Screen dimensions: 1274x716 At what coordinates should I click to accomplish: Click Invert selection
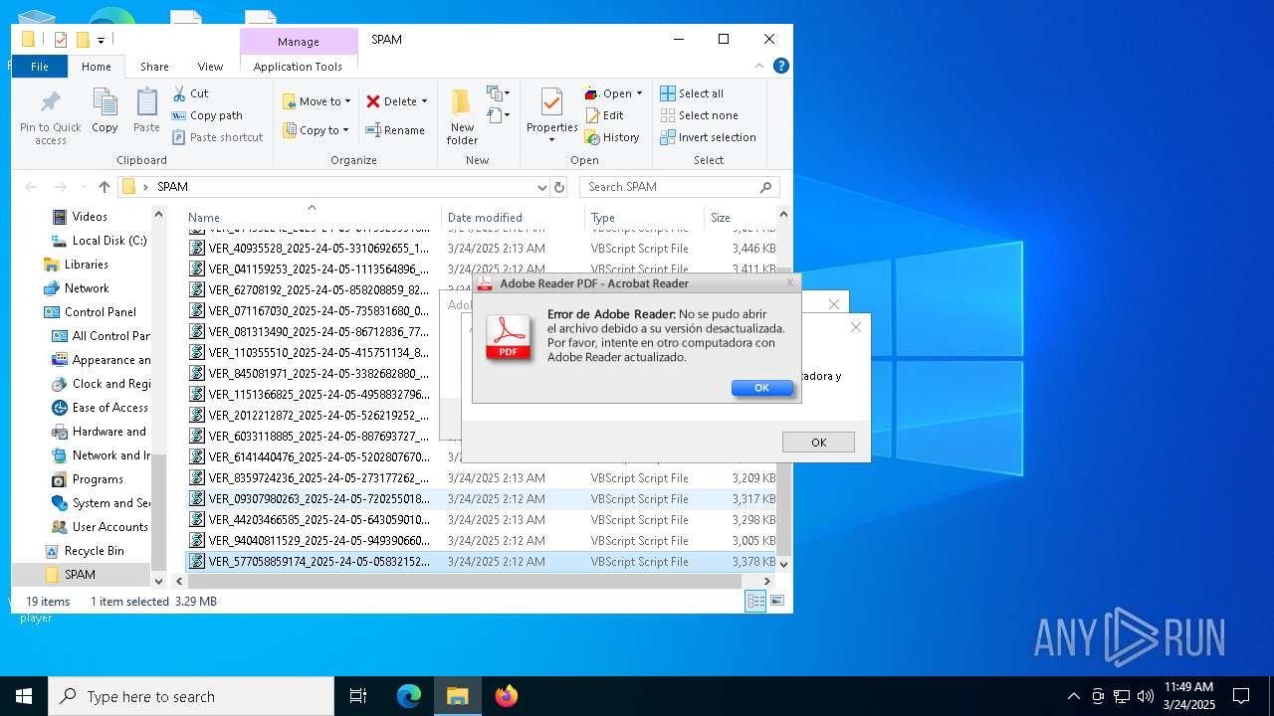[x=708, y=137]
